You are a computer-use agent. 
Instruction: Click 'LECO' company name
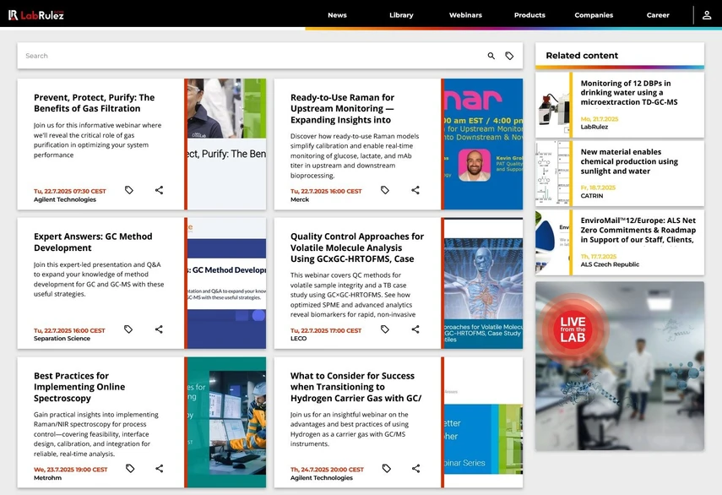298,339
